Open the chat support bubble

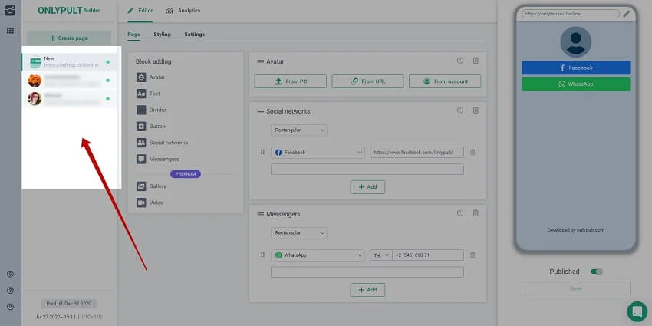[637, 311]
